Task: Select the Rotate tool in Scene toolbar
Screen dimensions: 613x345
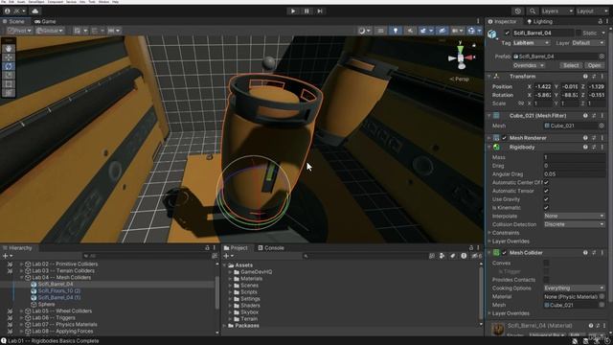Action: 9,66
